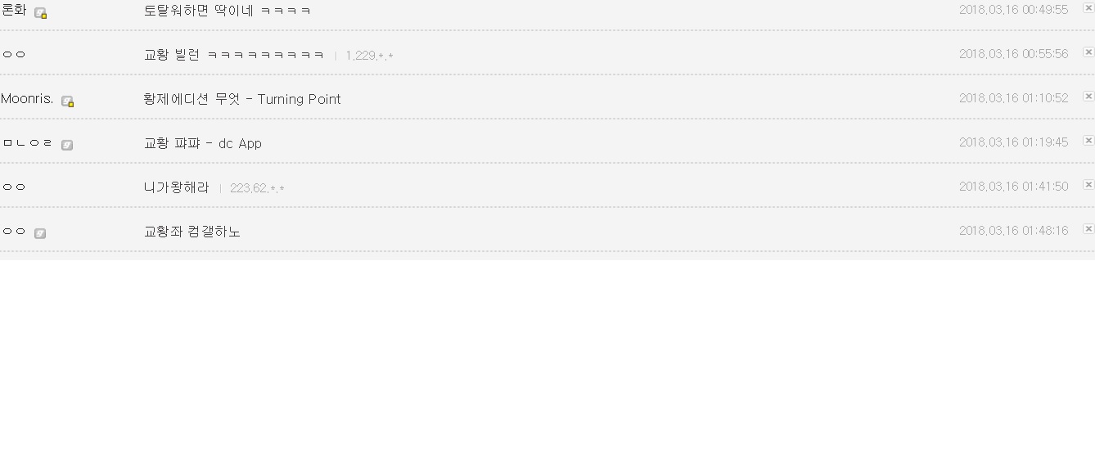The height and width of the screenshot is (455, 1095).
Task: Click the username 론화
Action: 14,11
